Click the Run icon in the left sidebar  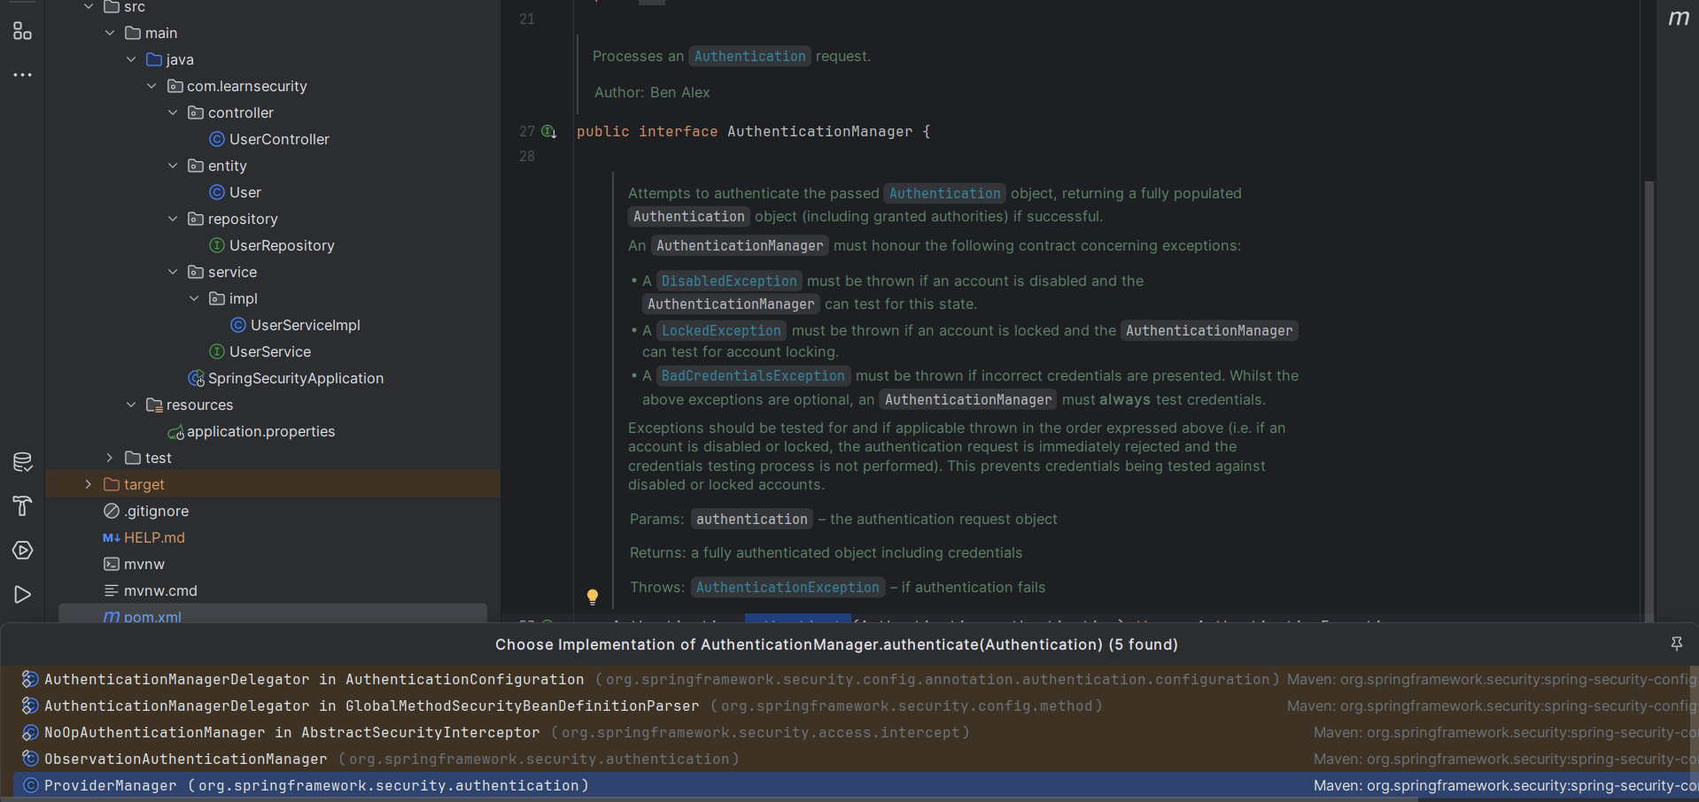pyautogui.click(x=22, y=594)
